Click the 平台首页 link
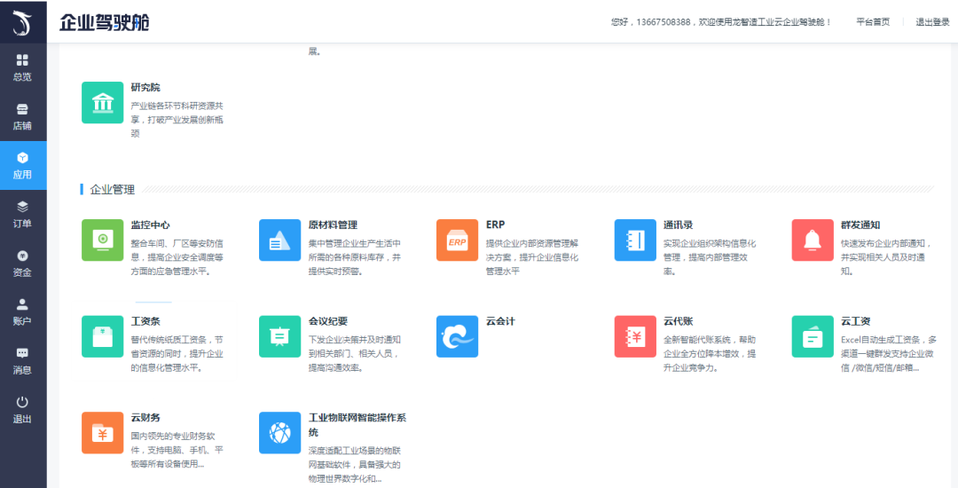The width and height of the screenshot is (958, 488). [873, 22]
